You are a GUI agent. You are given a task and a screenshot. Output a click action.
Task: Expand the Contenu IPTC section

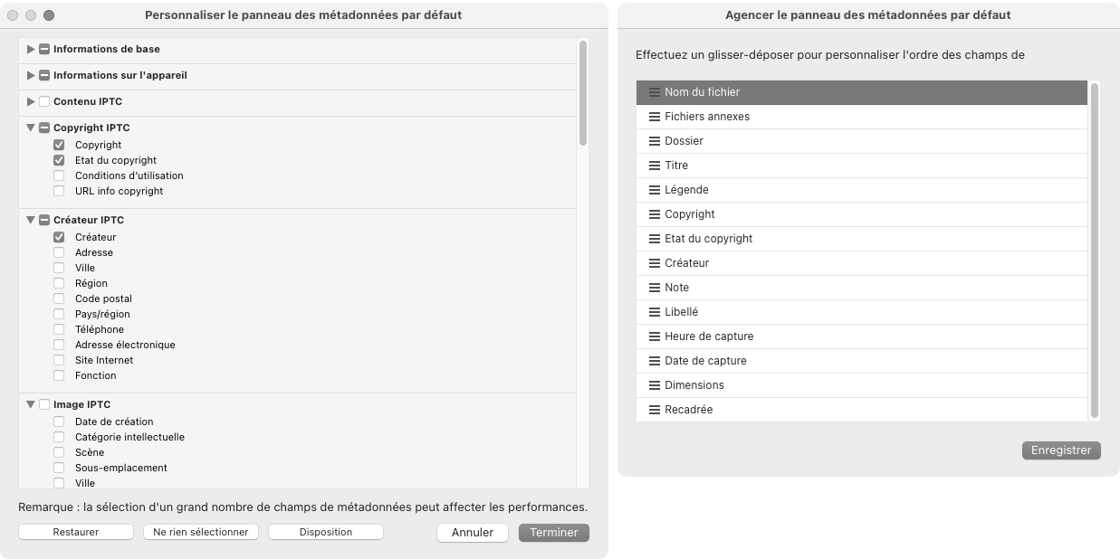click(x=31, y=101)
